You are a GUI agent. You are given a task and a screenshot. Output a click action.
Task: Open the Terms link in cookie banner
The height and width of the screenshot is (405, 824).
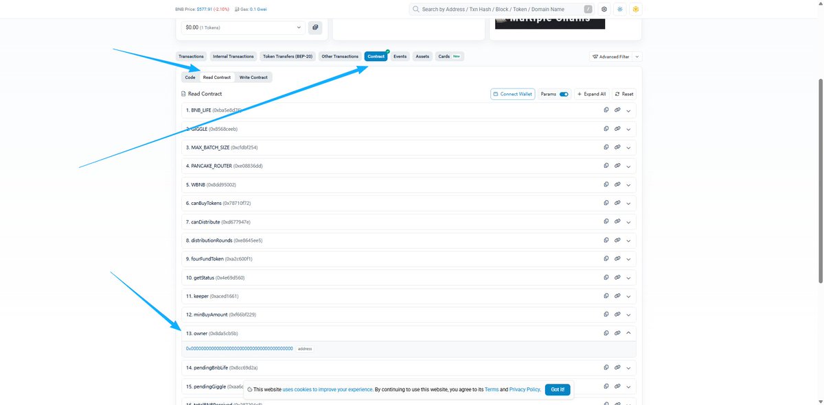point(492,389)
